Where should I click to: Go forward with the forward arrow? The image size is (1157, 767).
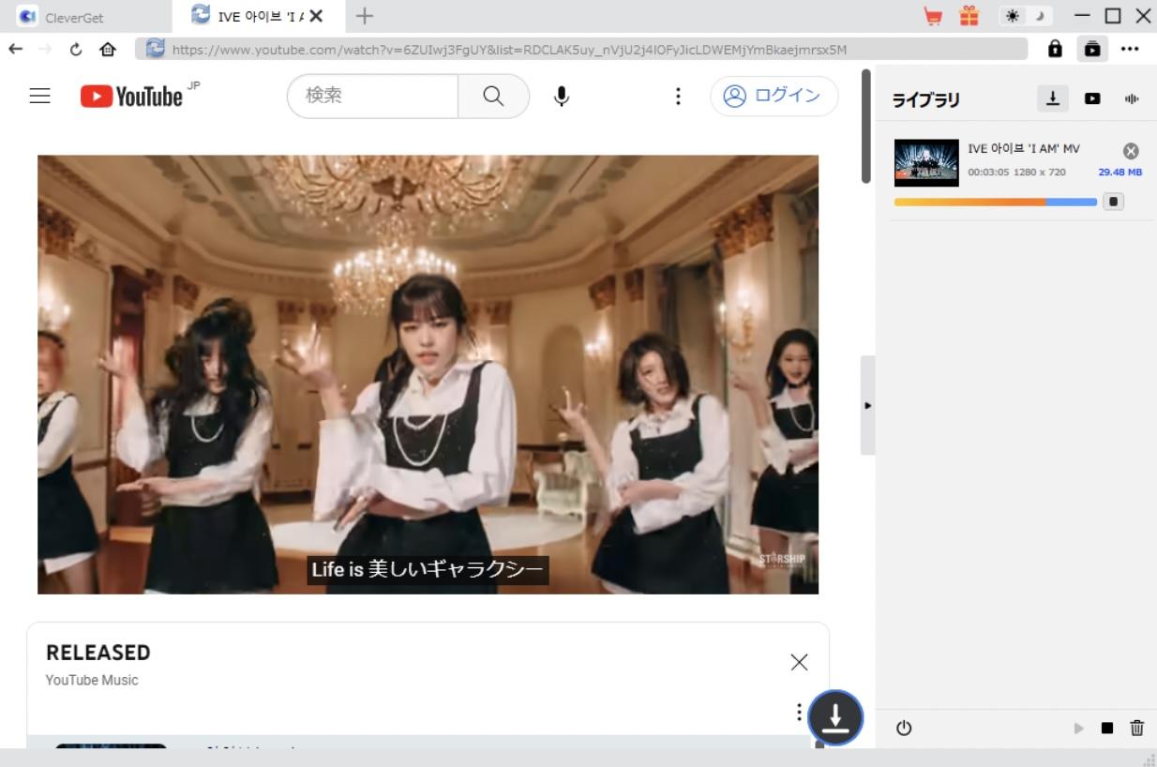pyautogui.click(x=45, y=49)
